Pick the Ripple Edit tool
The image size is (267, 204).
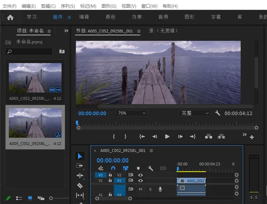point(80,176)
